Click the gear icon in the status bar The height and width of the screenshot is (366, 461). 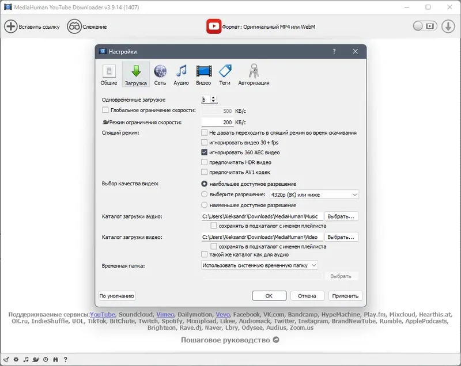[16, 358]
